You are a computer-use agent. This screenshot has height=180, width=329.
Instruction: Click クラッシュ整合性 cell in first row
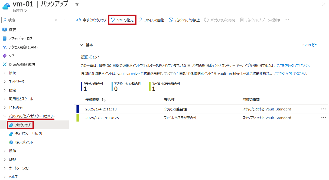pyautogui.click(x=175, y=109)
